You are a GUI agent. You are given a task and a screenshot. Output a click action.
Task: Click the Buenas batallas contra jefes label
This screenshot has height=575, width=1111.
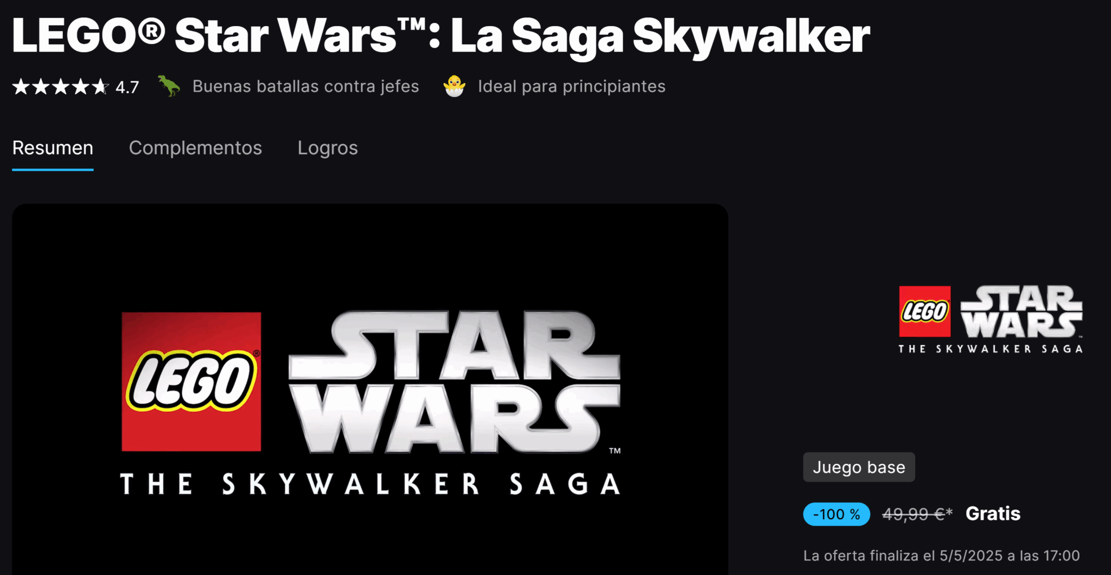point(305,86)
